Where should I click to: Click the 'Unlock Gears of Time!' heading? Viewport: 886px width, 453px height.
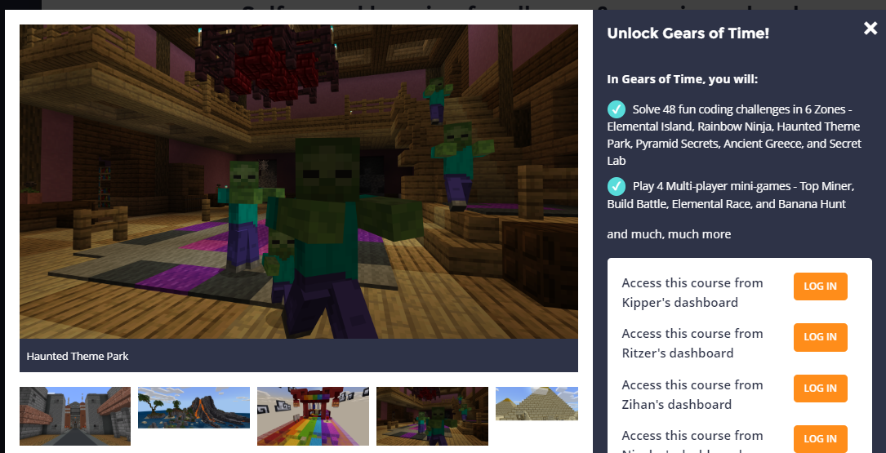tap(688, 33)
